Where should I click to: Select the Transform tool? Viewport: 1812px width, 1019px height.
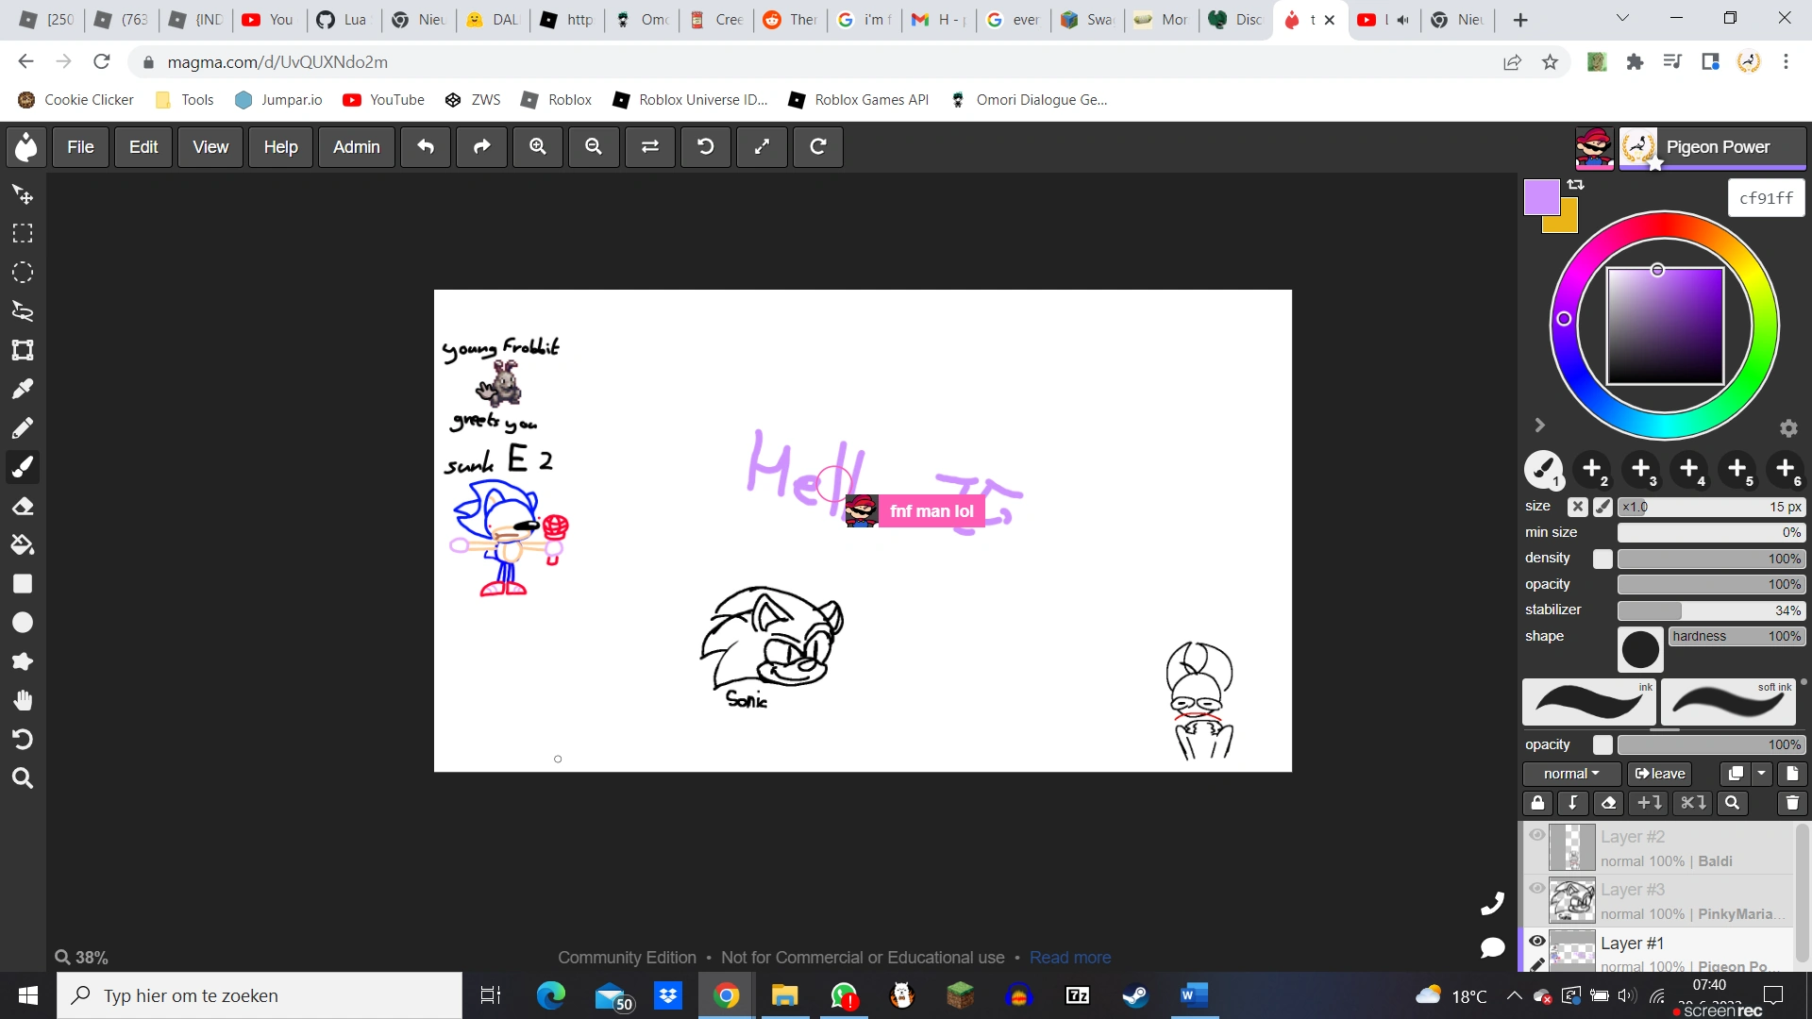point(23,350)
